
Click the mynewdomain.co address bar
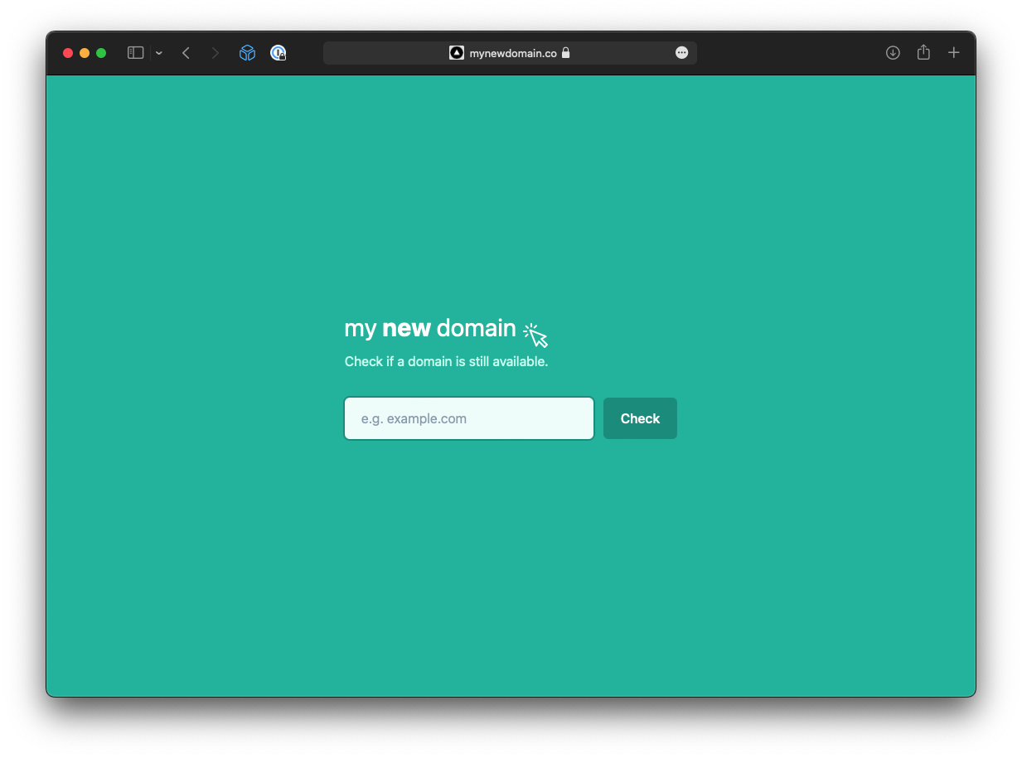pos(510,53)
